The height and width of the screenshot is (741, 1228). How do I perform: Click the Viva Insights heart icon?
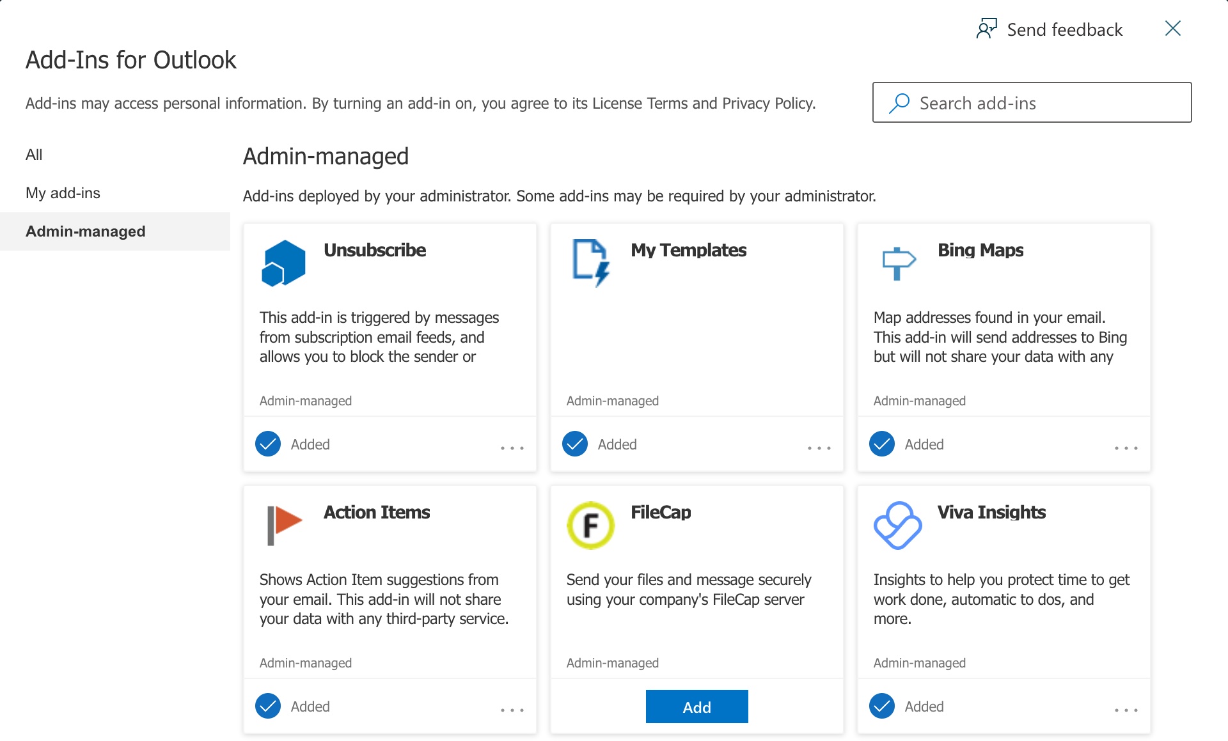click(x=897, y=525)
